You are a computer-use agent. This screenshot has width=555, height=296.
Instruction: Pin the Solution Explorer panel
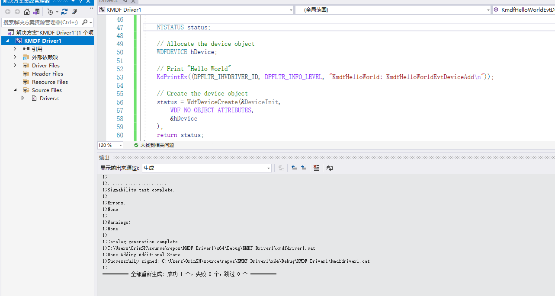[80, 2]
